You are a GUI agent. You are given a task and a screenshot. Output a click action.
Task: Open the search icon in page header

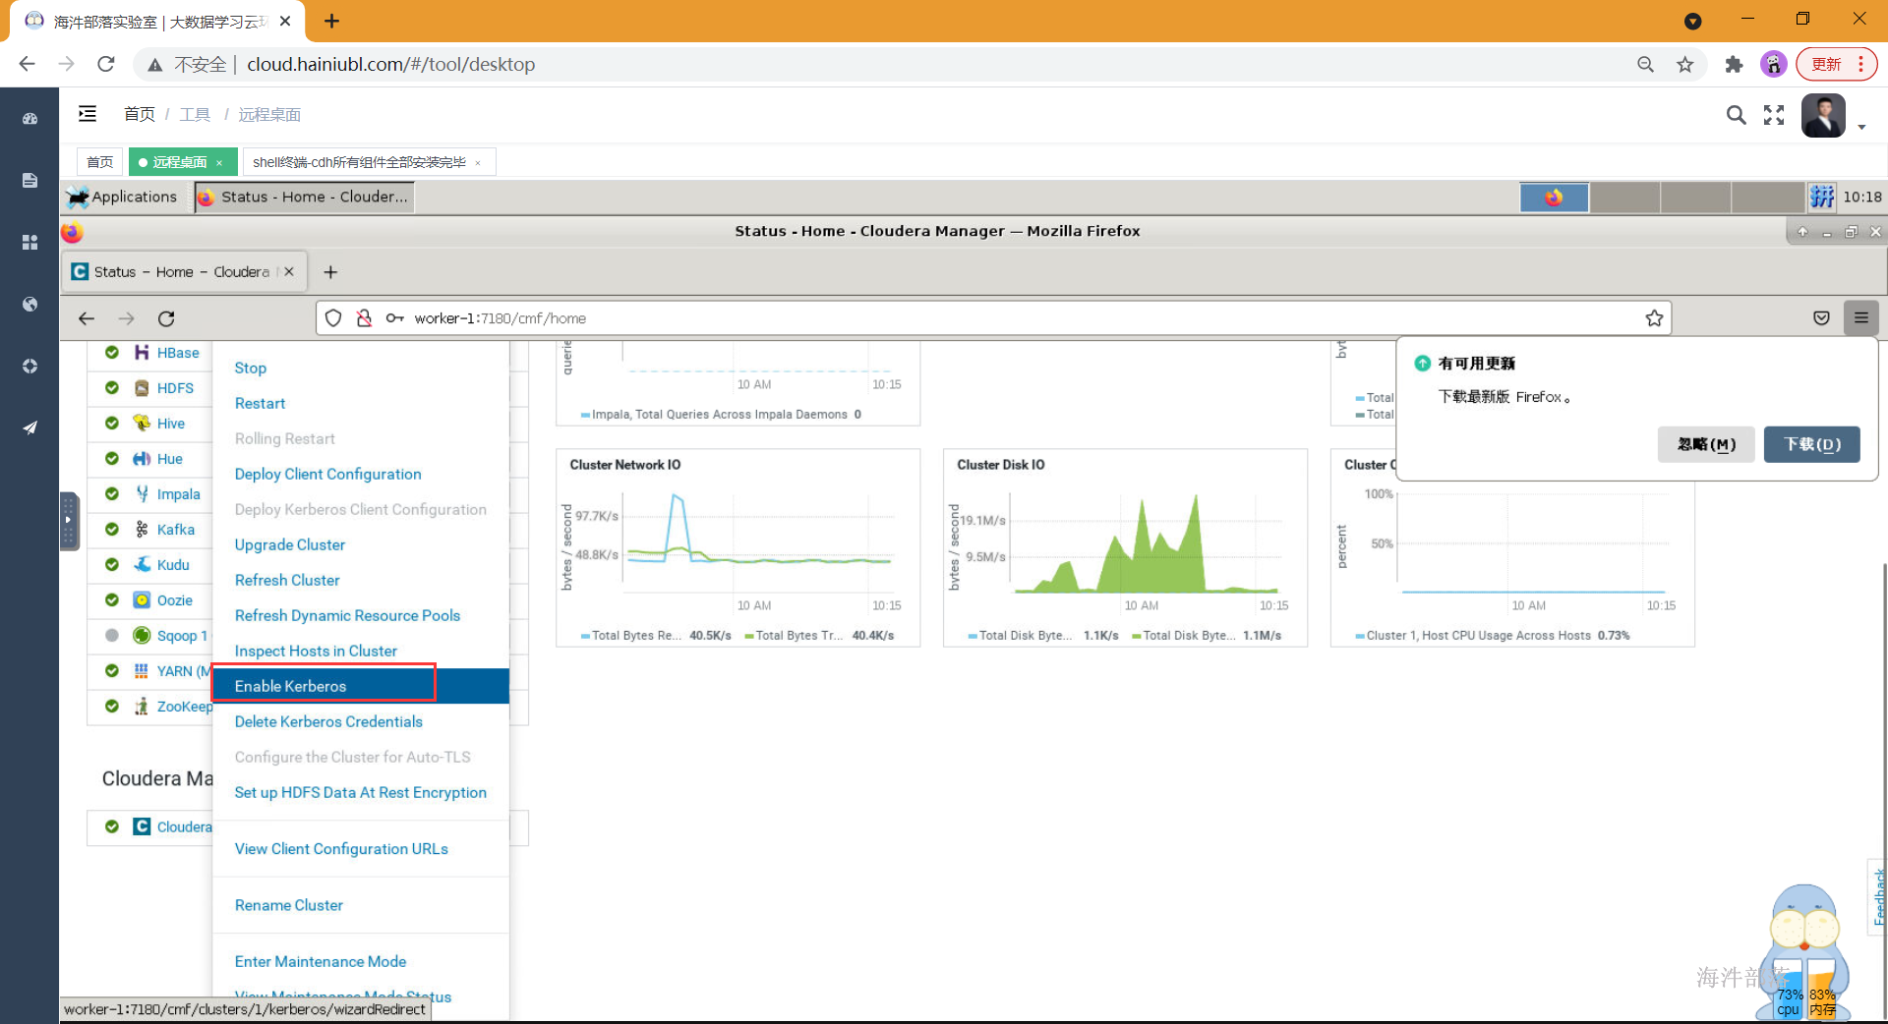[1737, 115]
